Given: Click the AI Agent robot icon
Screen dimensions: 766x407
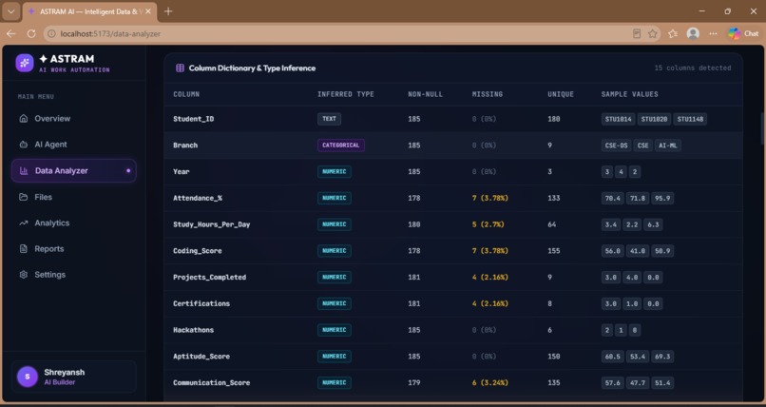Looking at the screenshot, I should coord(23,145).
